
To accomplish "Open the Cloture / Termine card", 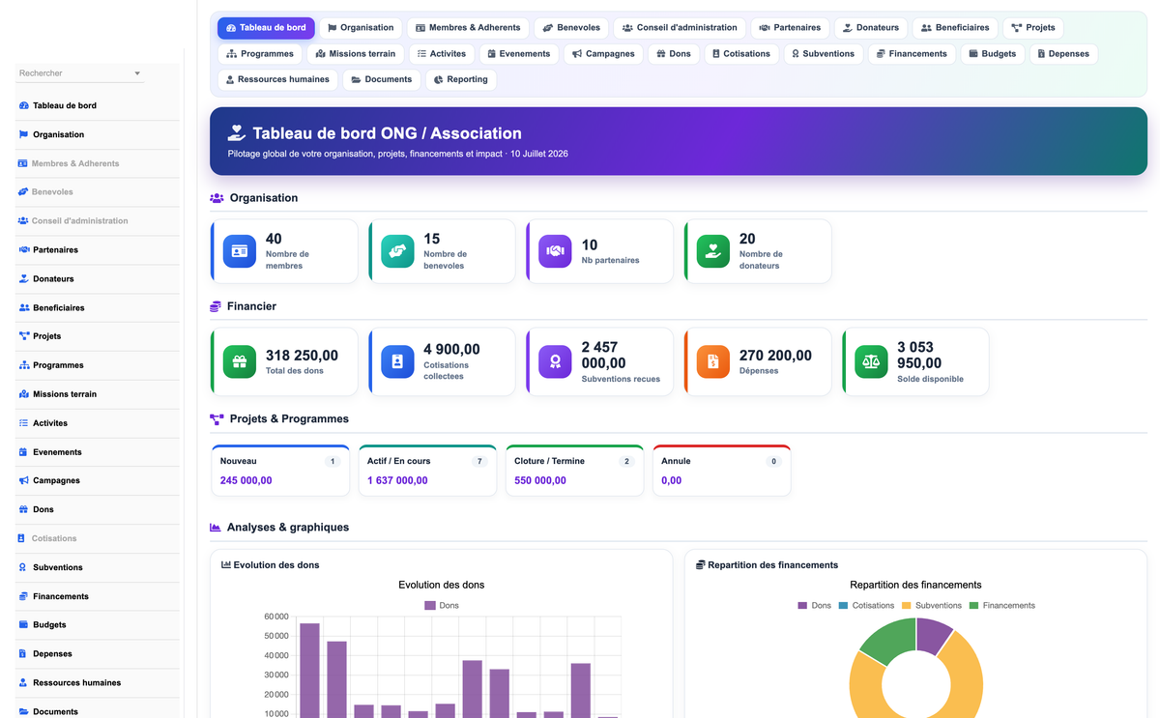I will [574, 471].
